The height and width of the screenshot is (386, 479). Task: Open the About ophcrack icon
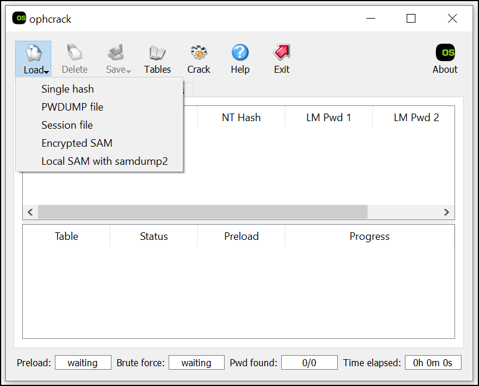click(x=445, y=59)
